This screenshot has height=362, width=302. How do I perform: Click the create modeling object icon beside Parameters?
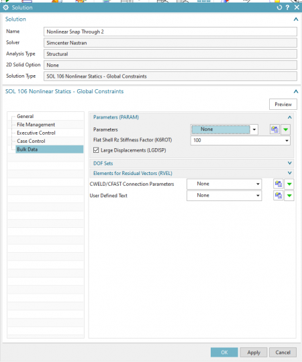point(274,129)
